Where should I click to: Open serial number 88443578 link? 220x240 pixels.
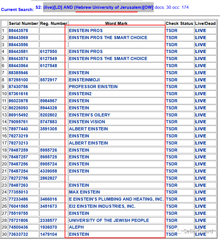click(18, 30)
